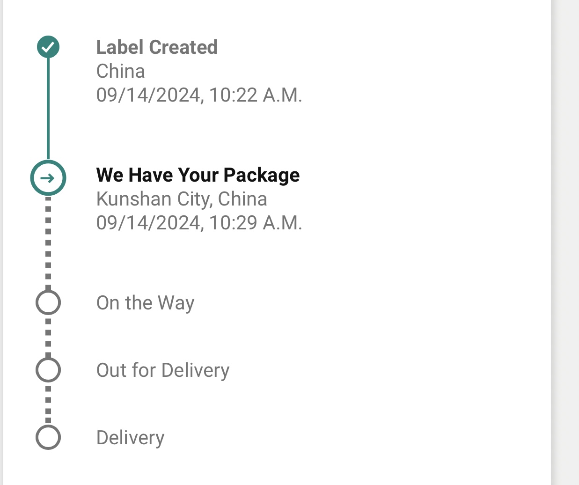Click the gray strip at the right edge
The width and height of the screenshot is (579, 485).
pos(565,234)
